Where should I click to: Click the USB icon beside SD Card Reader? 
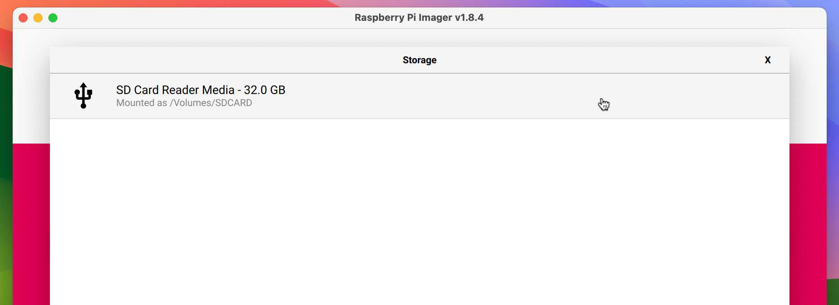[x=83, y=96]
